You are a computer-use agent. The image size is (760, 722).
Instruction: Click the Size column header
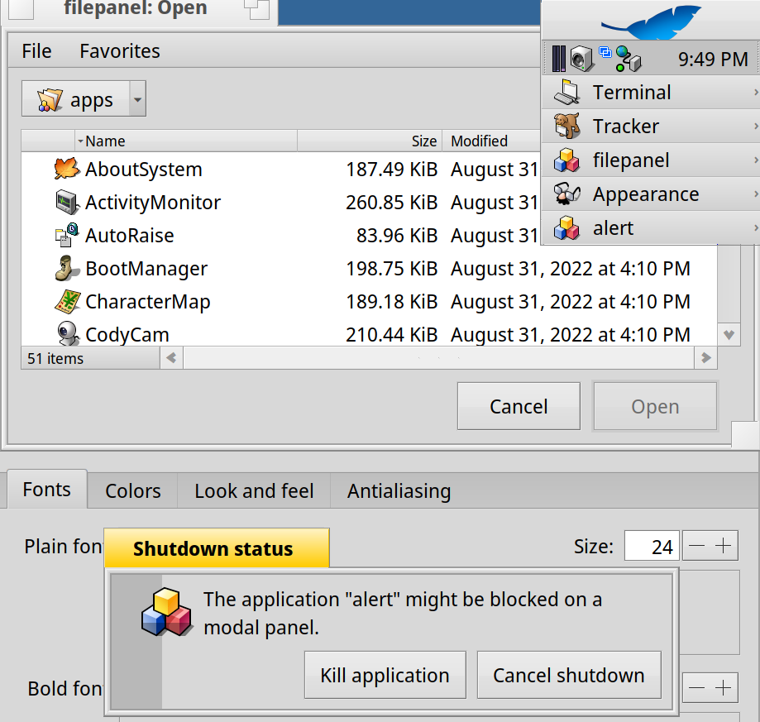tap(370, 141)
